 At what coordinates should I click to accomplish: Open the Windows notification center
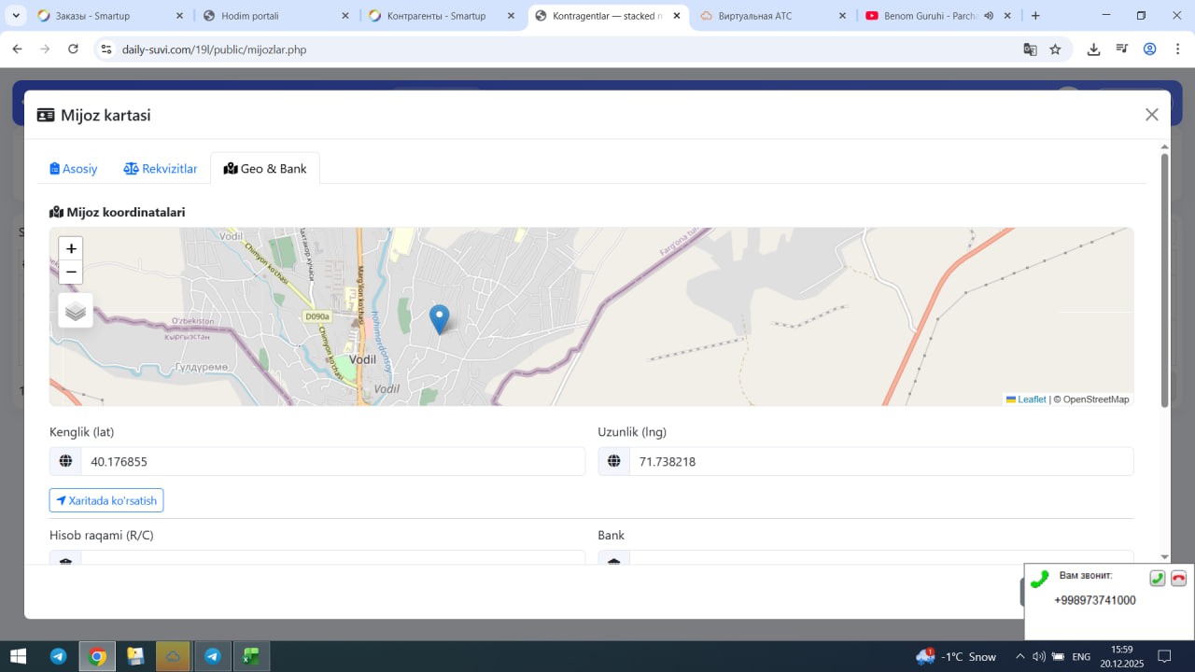pos(1164,656)
